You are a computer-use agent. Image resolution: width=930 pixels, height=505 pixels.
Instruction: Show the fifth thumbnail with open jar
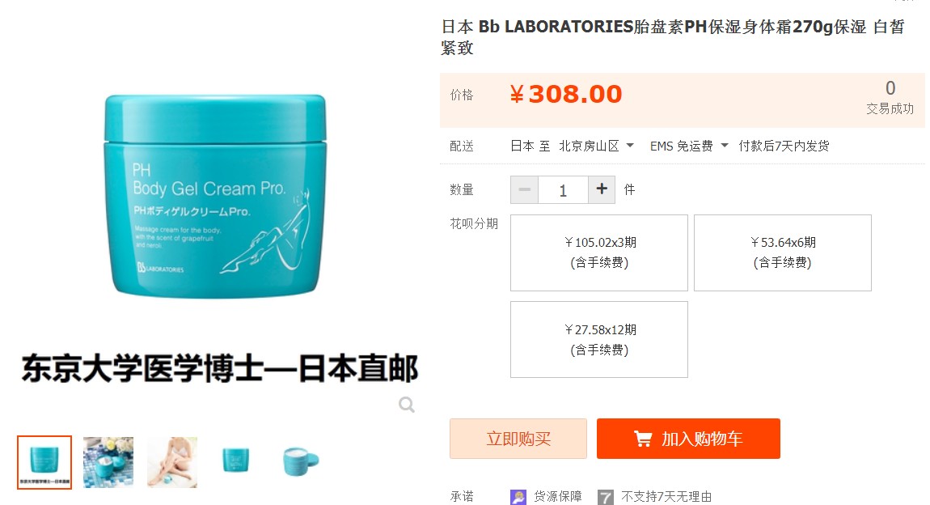[301, 462]
